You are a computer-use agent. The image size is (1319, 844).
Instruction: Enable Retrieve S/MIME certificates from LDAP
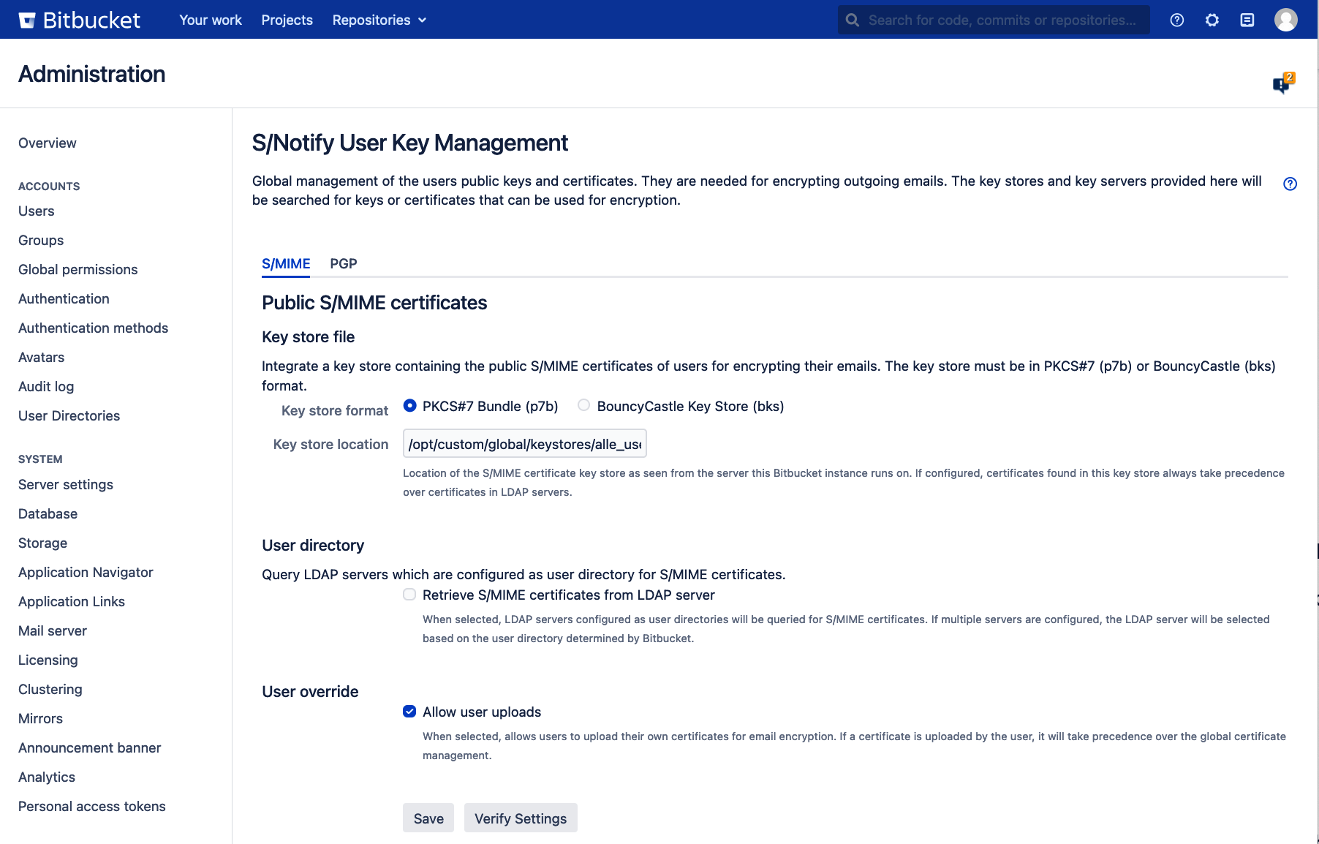pos(409,595)
